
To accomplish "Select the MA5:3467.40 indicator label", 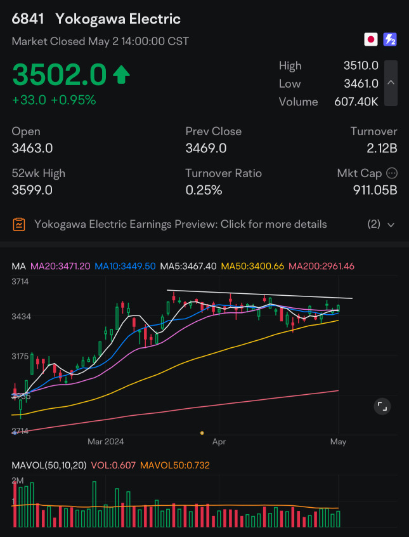I will (x=188, y=266).
